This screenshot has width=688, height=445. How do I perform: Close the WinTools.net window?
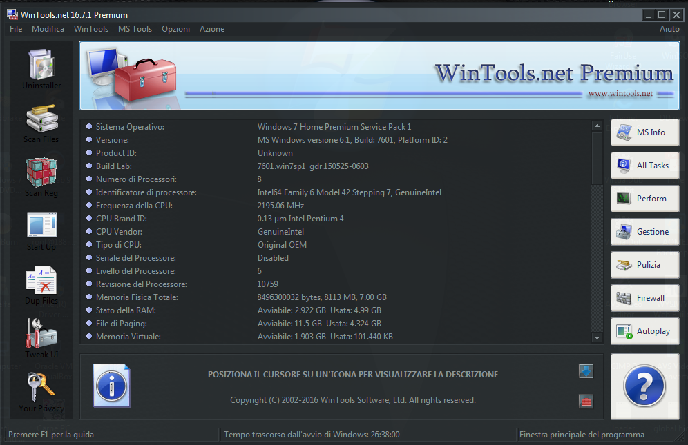(676, 15)
